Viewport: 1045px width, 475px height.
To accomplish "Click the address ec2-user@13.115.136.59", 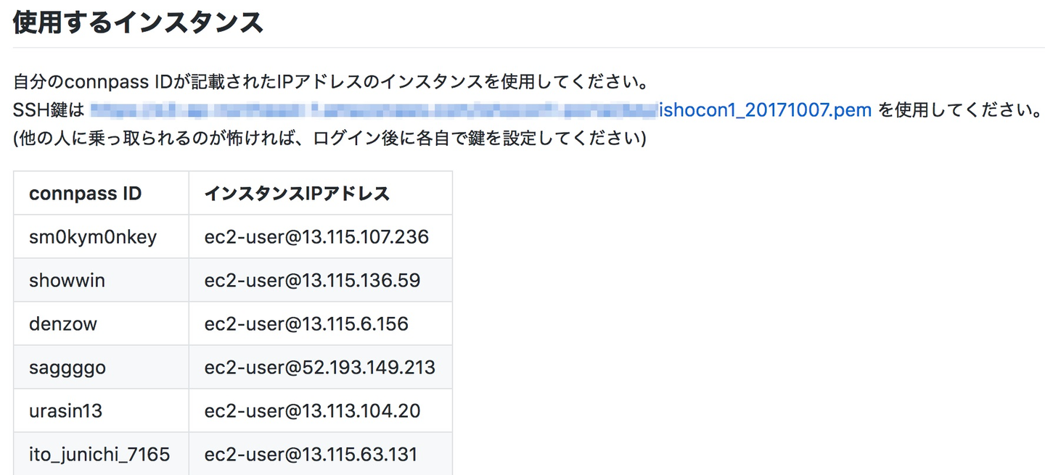I will tap(312, 281).
